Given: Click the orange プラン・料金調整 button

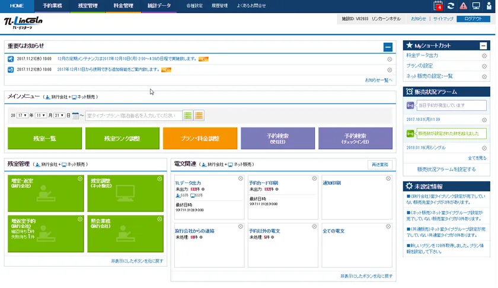Looking at the screenshot, I should [x=199, y=138].
